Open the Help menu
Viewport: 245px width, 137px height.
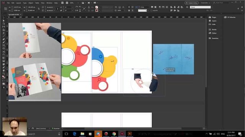[x=56, y=3]
